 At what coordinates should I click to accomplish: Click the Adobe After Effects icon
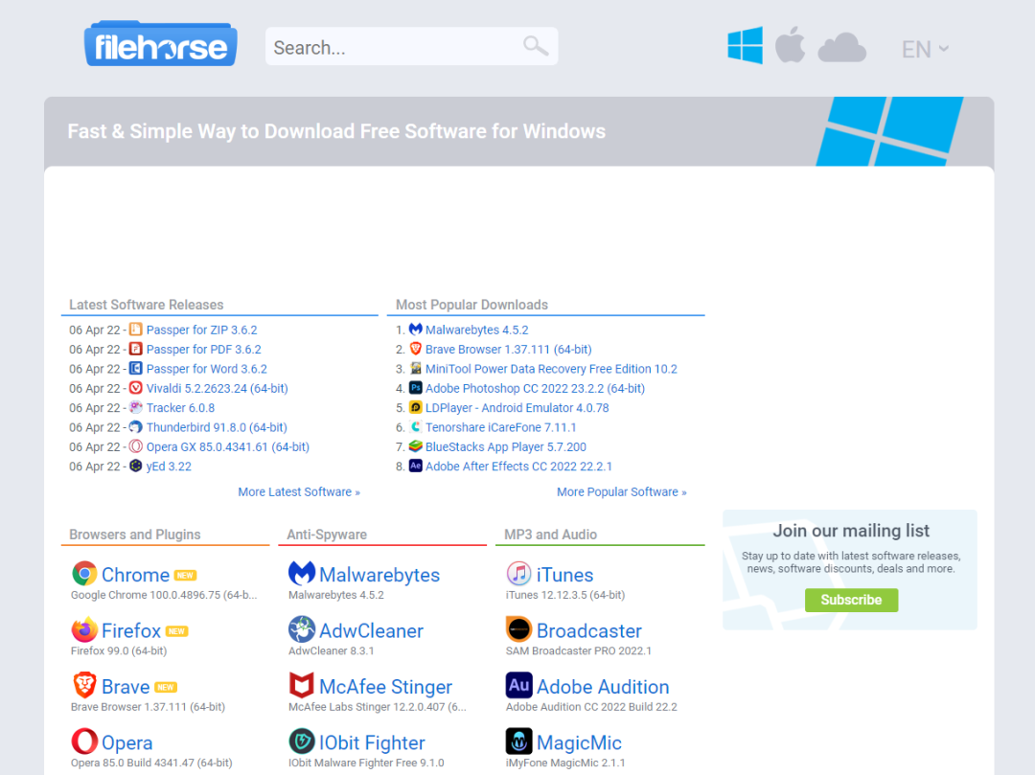pos(415,466)
